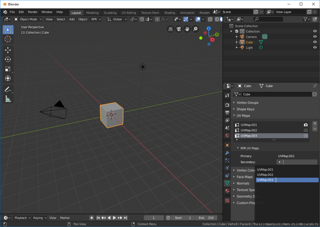The height and width of the screenshot is (227, 320).
Task: Activate the 3D Cursor tool
Action: (8, 39)
